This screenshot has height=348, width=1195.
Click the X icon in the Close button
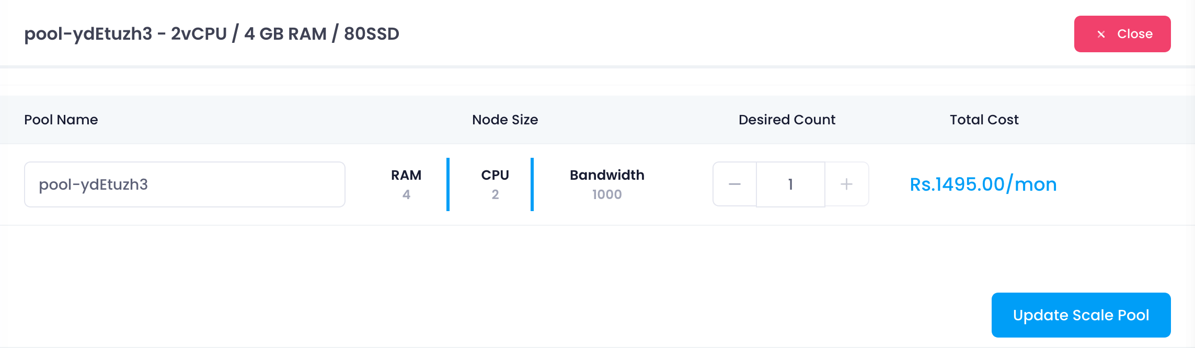pyautogui.click(x=1101, y=34)
